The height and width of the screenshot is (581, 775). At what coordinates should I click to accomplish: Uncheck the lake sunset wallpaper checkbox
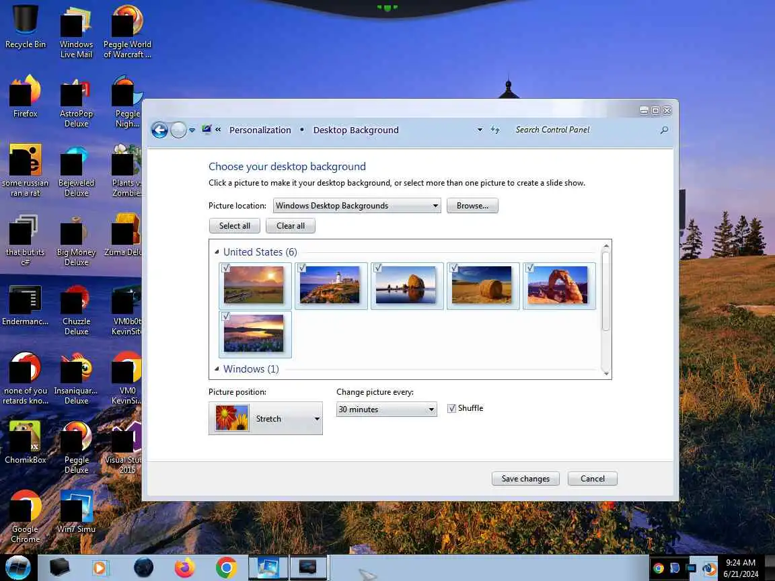(225, 316)
